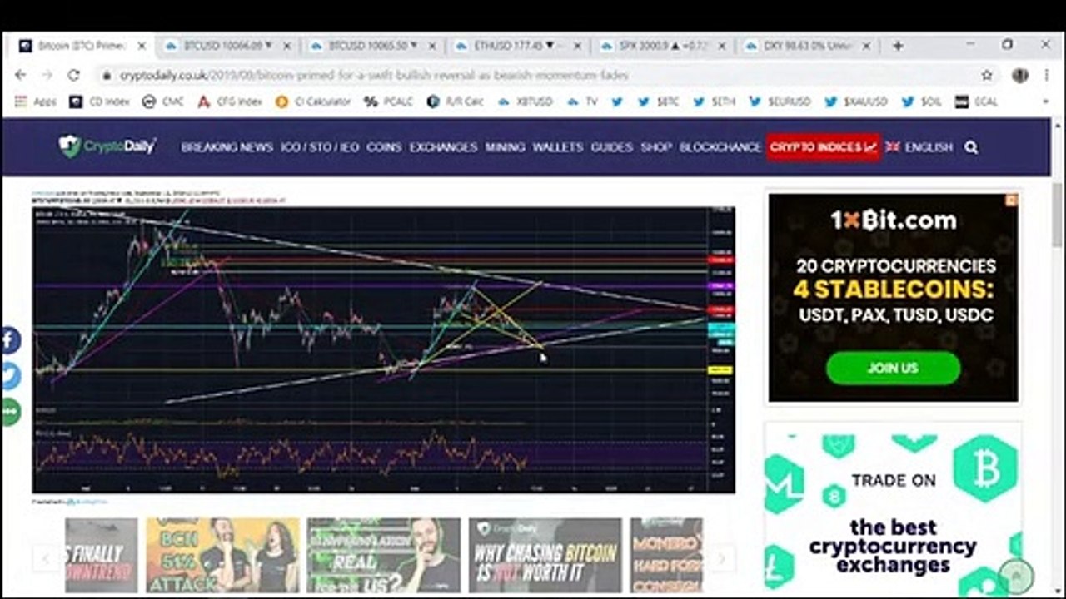The height and width of the screenshot is (599, 1066).
Task: Open a new browser tab
Action: pyautogui.click(x=898, y=46)
